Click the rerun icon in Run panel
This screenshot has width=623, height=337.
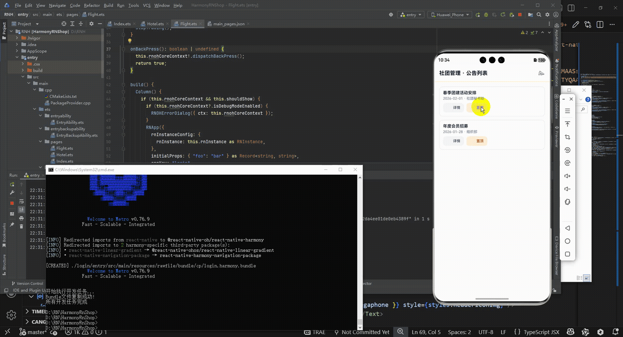(13, 184)
